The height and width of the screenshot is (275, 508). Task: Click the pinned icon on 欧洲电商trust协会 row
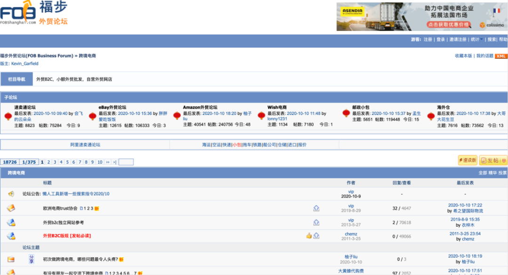[317, 208]
